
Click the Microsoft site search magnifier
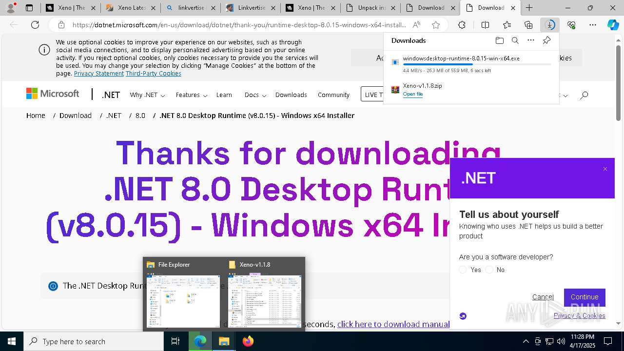coord(584,95)
